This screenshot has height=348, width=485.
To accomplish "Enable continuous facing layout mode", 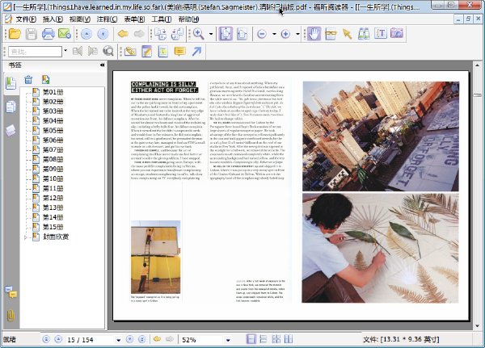I will (276, 339).
